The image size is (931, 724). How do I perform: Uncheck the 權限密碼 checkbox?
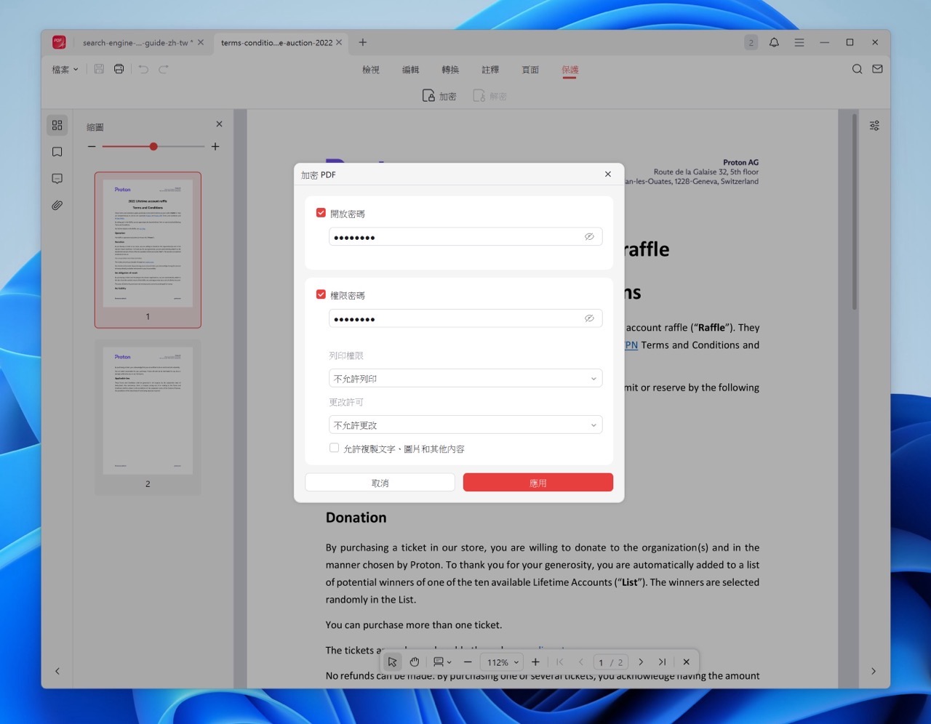tap(321, 294)
